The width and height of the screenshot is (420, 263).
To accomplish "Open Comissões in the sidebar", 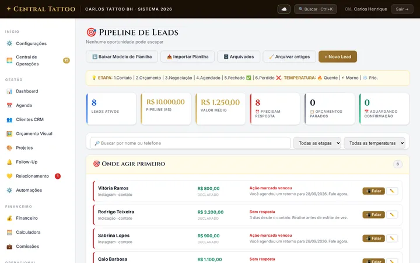I will [x=27, y=247].
